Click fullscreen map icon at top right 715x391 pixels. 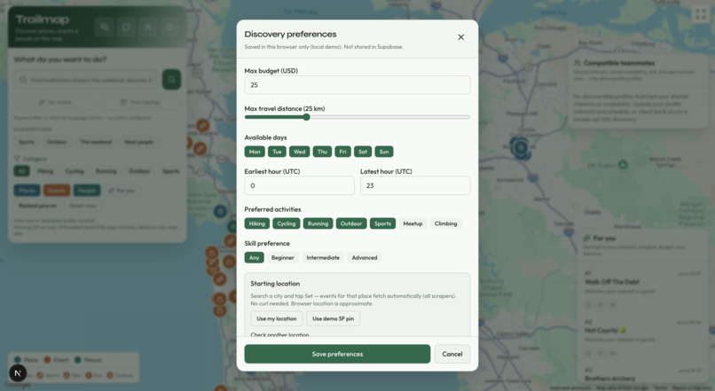701,14
